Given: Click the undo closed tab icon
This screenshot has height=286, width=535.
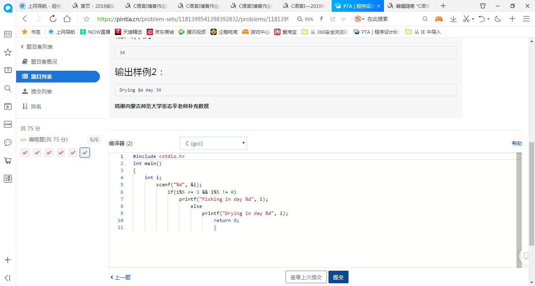Looking at the screenshot, I should [481, 19].
